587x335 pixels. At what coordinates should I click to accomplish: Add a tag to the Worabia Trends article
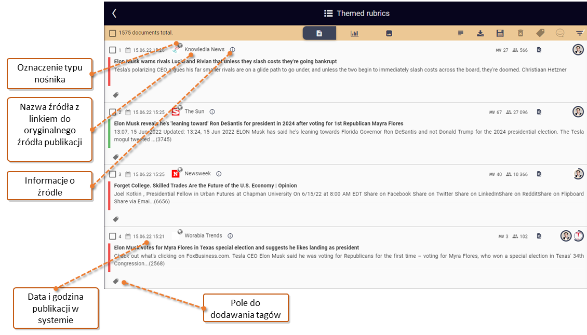116,281
